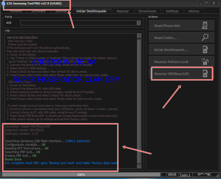Image resolution: width=221 pixels, height=179 pixels.
Task: Click the magnifier icon on Read Phone Info
Action: click(x=205, y=25)
